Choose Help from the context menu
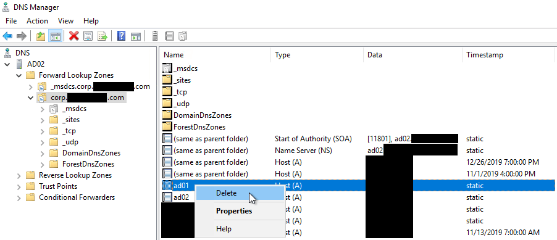This screenshot has width=557, height=240. coord(240,229)
